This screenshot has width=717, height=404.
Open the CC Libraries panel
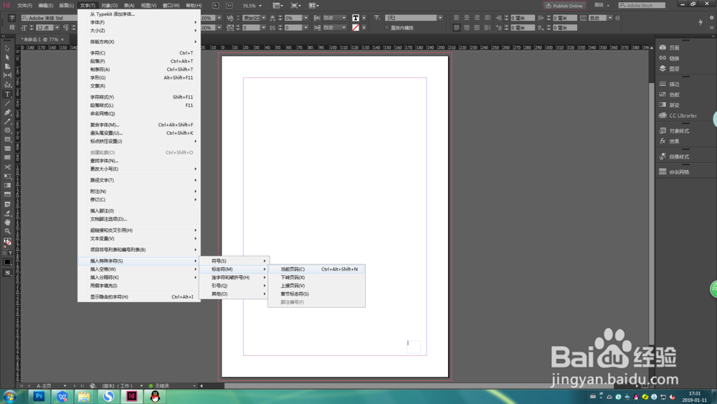[678, 116]
